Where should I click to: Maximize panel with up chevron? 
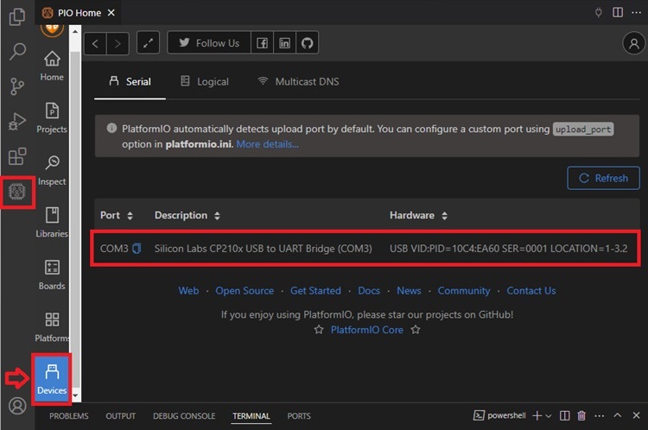click(x=618, y=415)
